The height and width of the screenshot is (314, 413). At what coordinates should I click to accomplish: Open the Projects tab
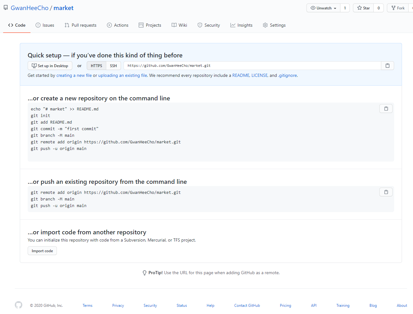pyautogui.click(x=150, y=25)
